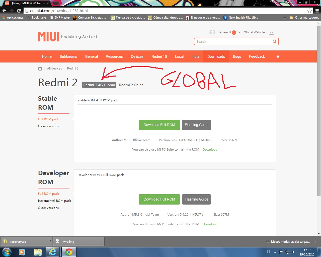Open the El negocio de energ bookmark
321x257 pixels.
(x=203, y=18)
